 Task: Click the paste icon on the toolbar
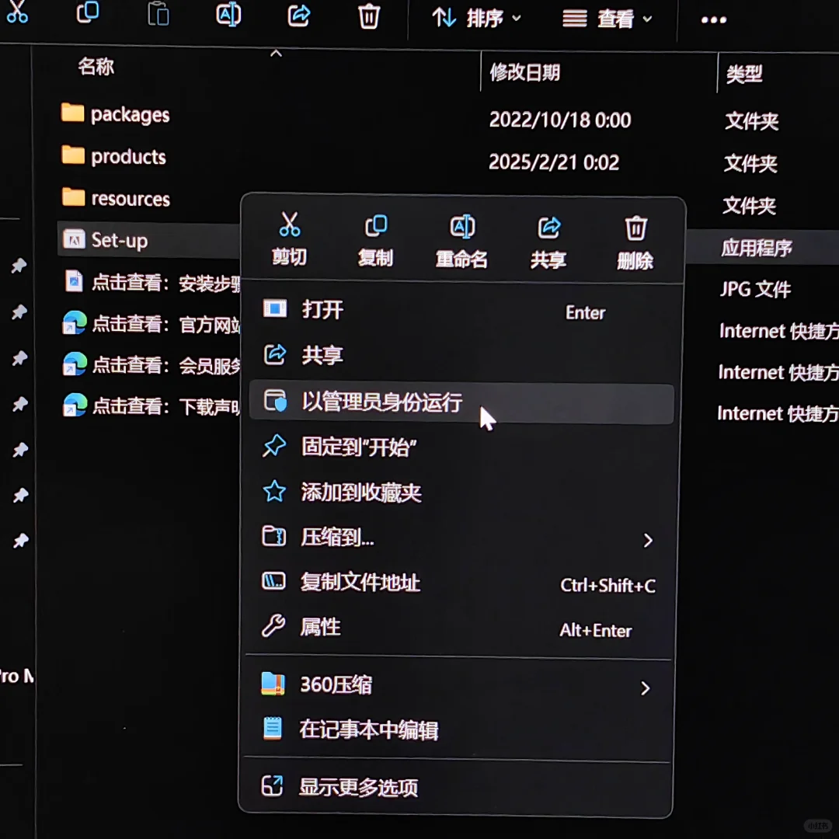[x=158, y=16]
